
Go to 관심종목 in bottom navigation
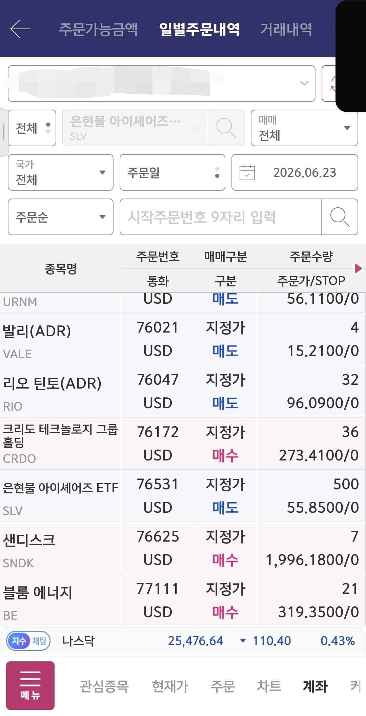click(x=104, y=686)
